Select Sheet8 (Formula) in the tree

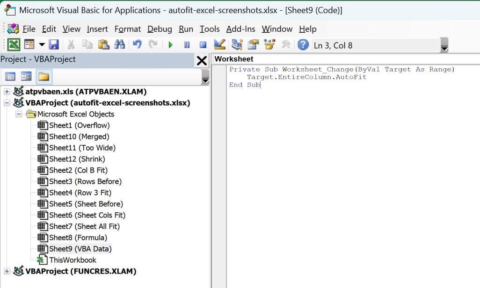tap(78, 238)
